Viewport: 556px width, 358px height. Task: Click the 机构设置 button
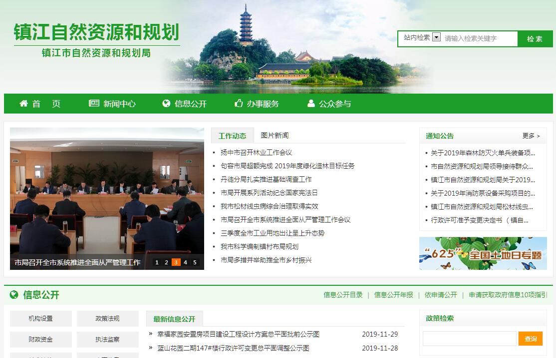pyautogui.click(x=41, y=318)
